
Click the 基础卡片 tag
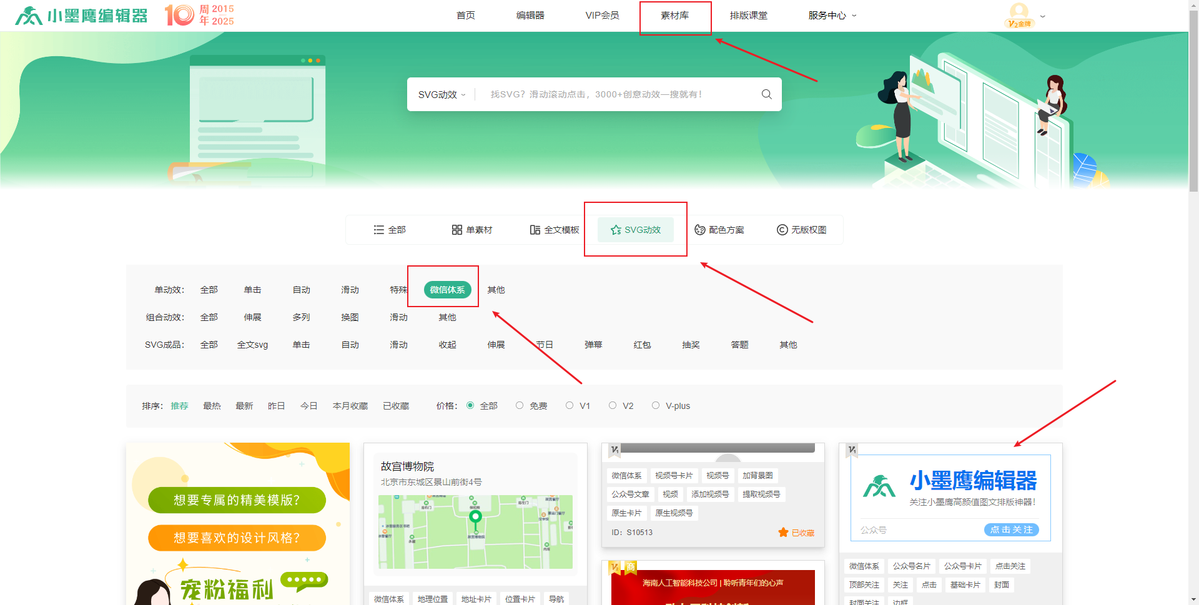965,585
